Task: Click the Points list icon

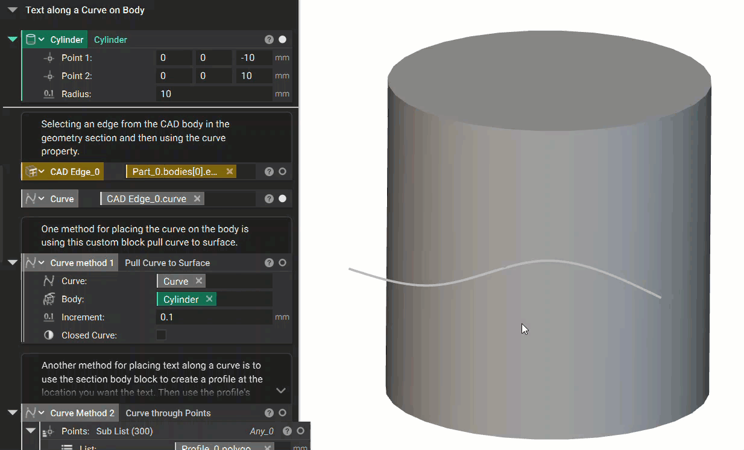Action: coord(49,431)
